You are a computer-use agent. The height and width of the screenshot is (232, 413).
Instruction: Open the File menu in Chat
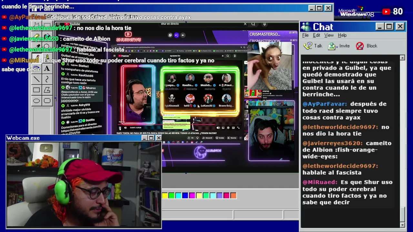click(x=305, y=35)
